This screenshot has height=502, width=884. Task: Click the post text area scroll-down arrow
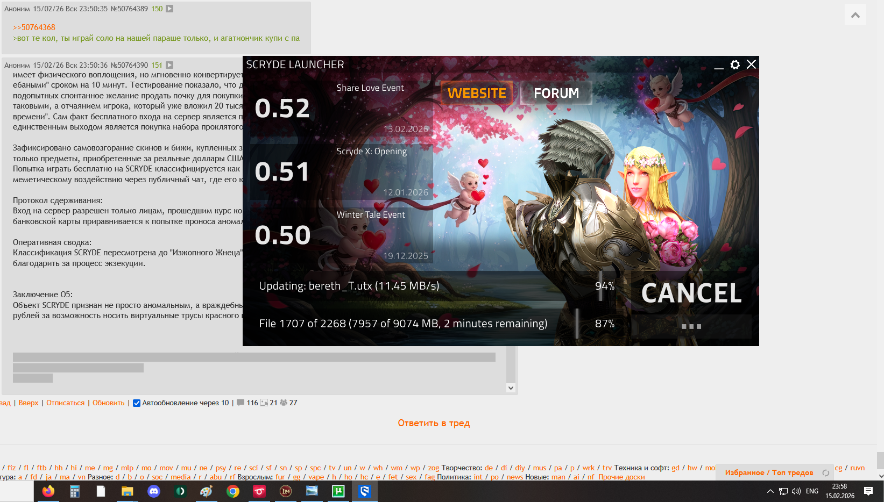click(x=511, y=388)
